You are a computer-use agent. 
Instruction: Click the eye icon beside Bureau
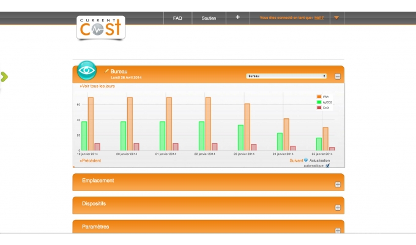tap(87, 70)
